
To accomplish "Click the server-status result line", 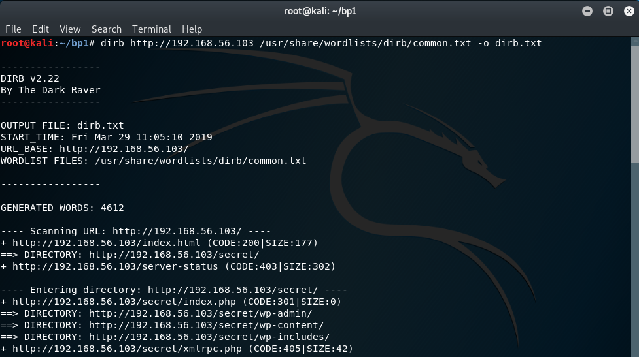I will [x=168, y=267].
